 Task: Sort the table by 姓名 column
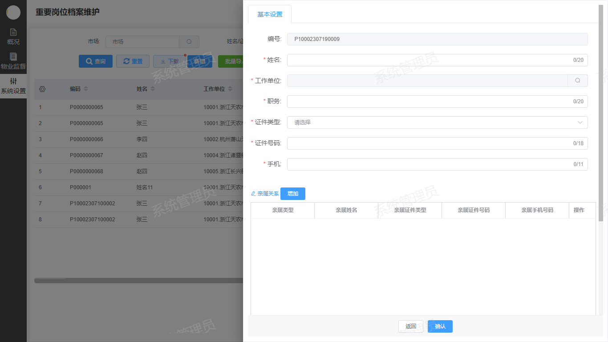(x=152, y=89)
